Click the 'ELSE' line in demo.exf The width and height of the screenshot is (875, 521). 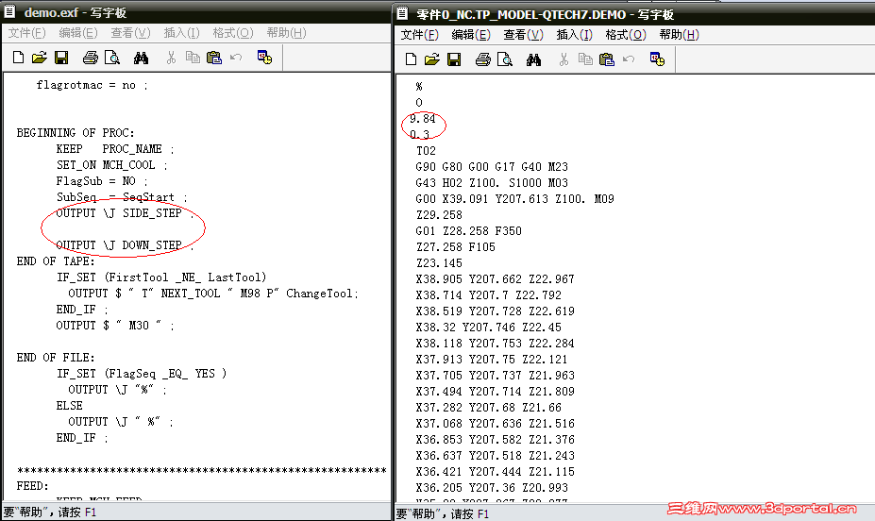click(x=69, y=406)
